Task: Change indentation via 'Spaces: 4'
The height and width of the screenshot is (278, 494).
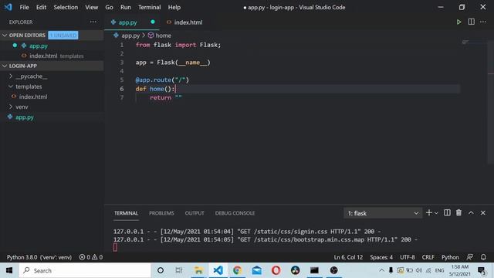Action: (x=381, y=257)
